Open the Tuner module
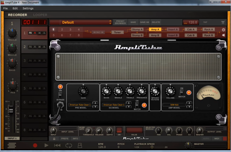The image size is (231, 152). pos(117,32)
